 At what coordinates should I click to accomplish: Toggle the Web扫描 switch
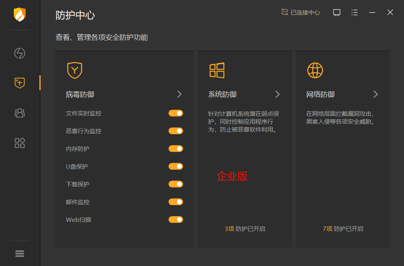click(176, 219)
